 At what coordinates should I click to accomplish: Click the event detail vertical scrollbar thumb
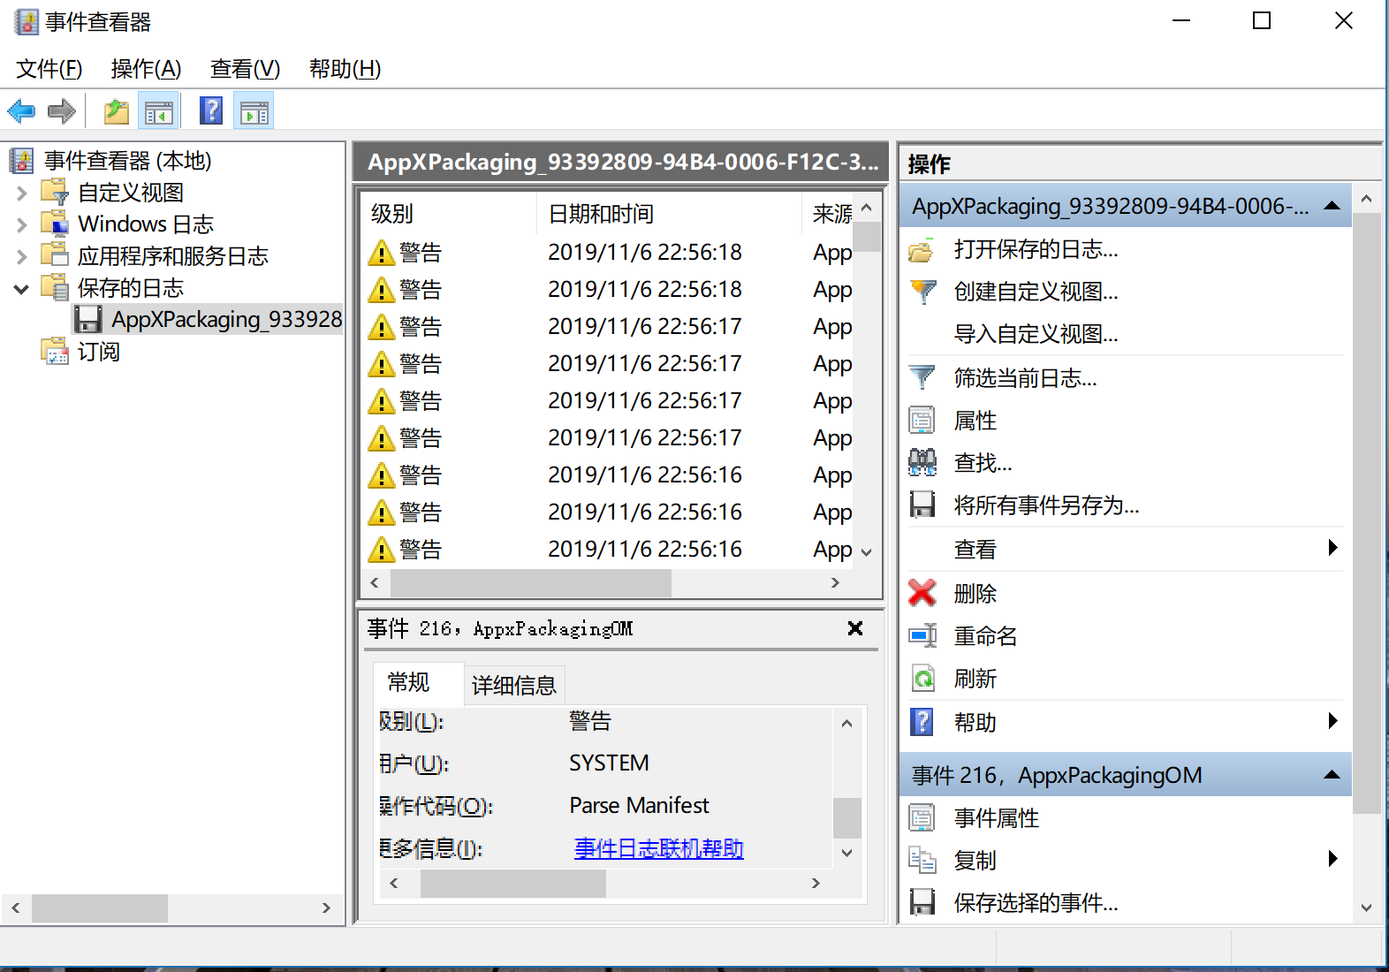click(846, 818)
